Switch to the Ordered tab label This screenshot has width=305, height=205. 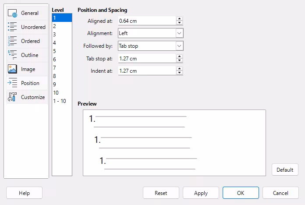click(x=30, y=41)
